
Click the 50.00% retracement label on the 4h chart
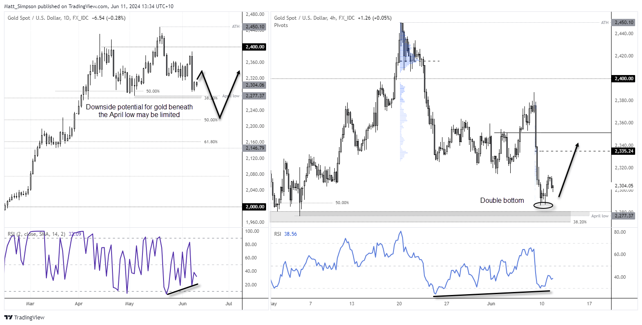tap(342, 202)
